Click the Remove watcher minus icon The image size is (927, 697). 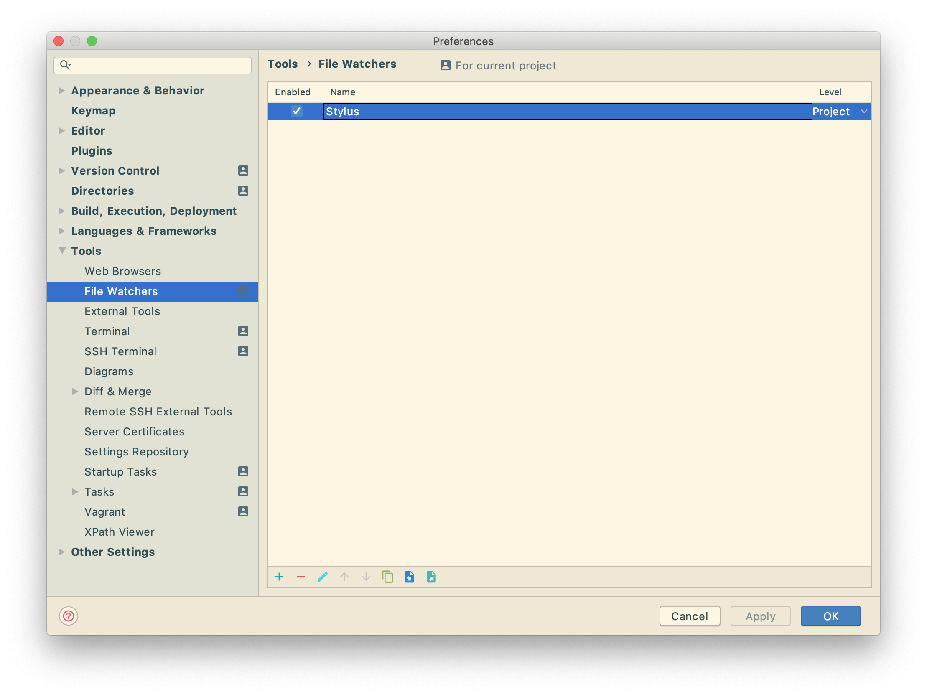tap(301, 577)
